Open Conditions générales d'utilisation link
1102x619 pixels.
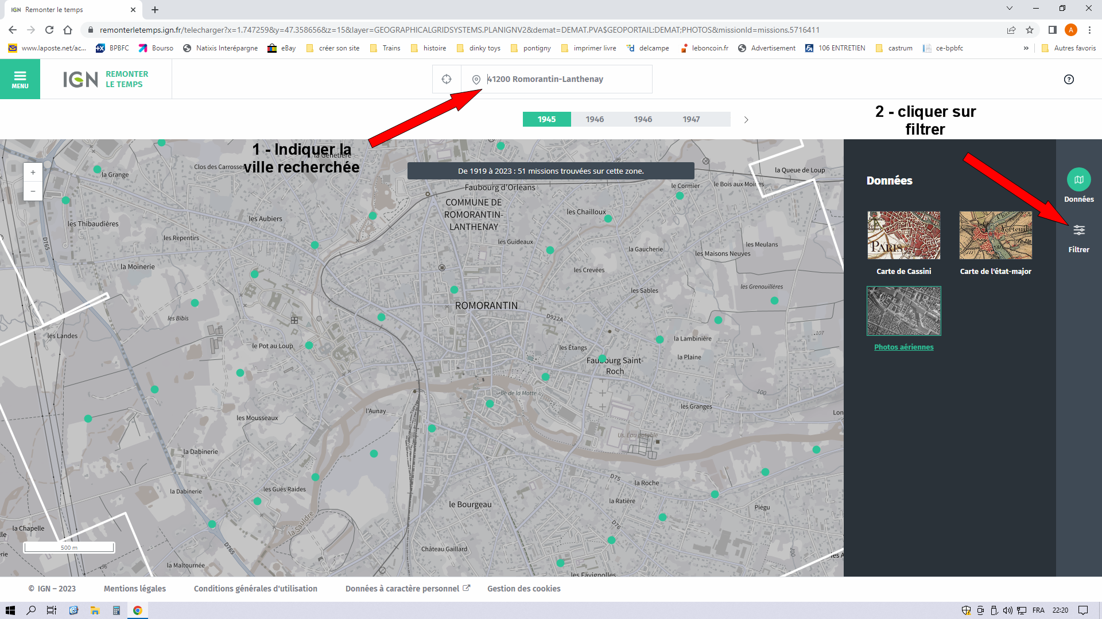tap(255, 589)
